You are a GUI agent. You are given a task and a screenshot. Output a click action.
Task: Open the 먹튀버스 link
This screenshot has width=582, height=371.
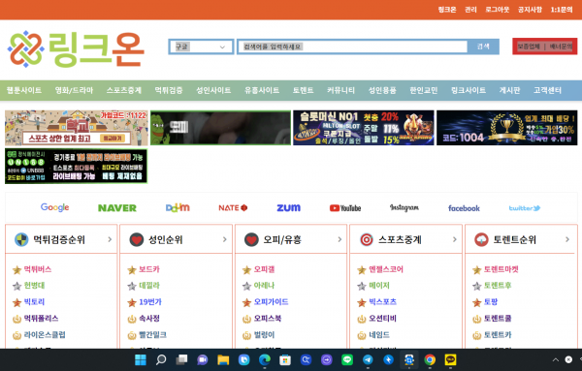point(38,269)
